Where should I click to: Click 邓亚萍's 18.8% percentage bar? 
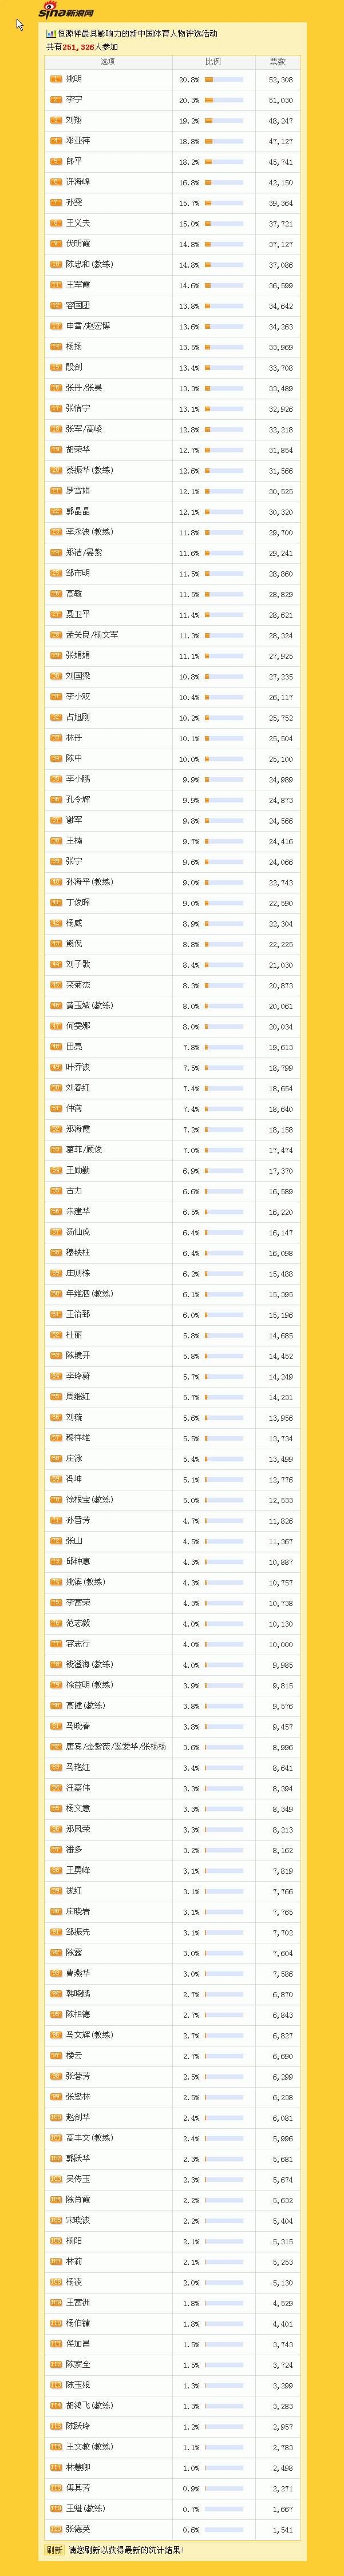(x=224, y=142)
